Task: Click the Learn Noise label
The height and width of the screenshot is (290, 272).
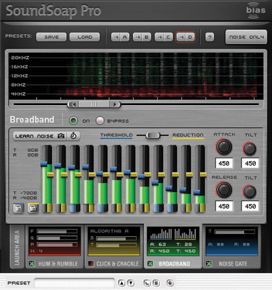Action: point(34,136)
